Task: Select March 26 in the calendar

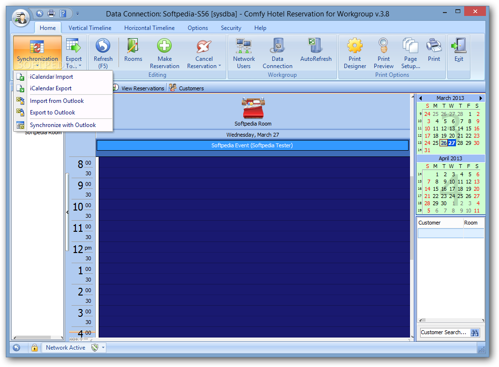Action: click(443, 143)
